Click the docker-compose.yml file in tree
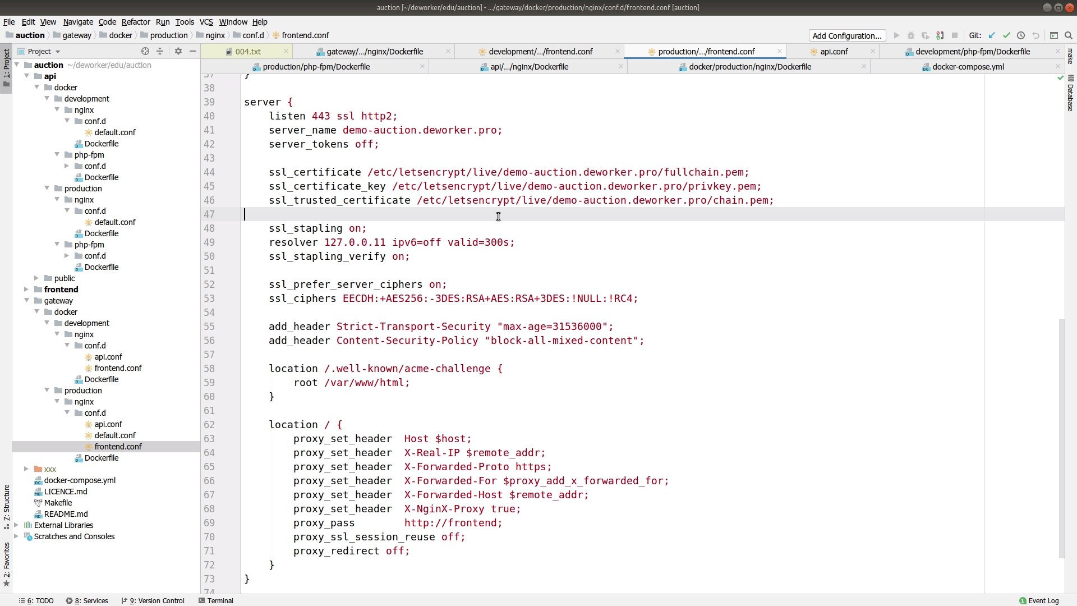Viewport: 1077px width, 606px height. tap(80, 480)
